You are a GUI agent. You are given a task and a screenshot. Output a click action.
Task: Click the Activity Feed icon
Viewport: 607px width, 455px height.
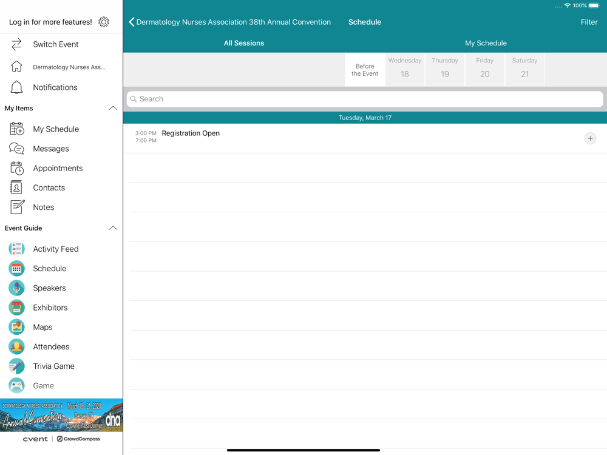(16, 249)
